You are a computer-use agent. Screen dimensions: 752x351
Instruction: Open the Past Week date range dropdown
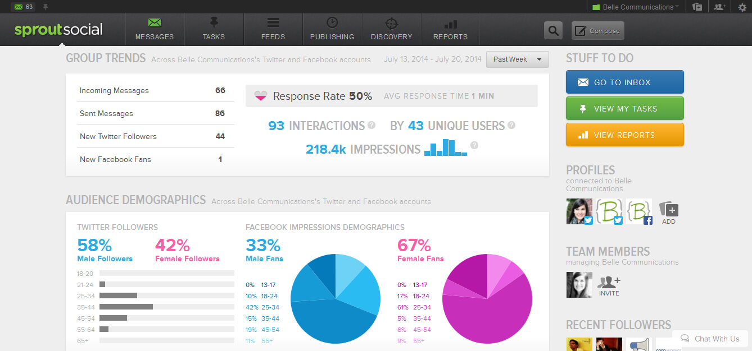(517, 59)
